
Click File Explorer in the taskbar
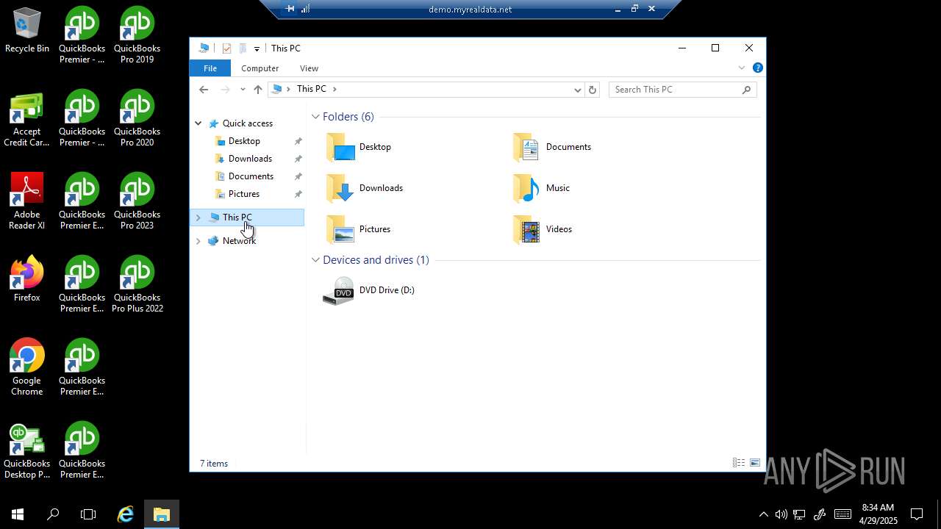[x=162, y=514]
